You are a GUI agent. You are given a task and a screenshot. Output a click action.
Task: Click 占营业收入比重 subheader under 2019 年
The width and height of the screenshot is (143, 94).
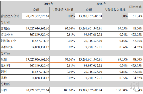pyautogui.click(x=62, y=10)
